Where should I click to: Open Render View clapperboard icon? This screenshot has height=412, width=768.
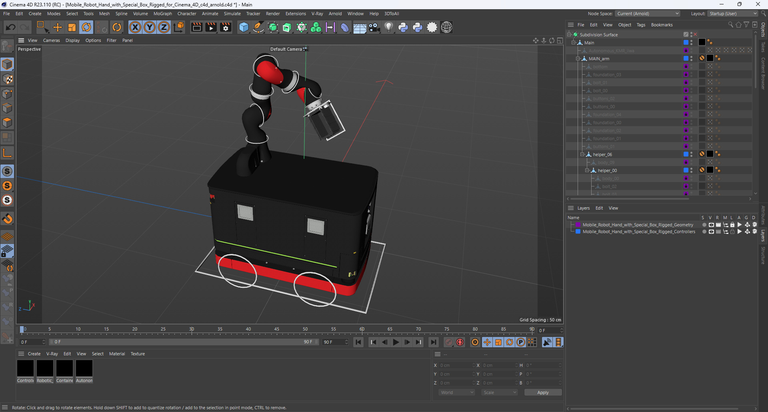click(196, 27)
